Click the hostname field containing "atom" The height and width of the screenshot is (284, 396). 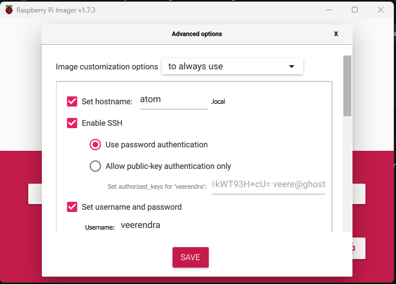[173, 100]
